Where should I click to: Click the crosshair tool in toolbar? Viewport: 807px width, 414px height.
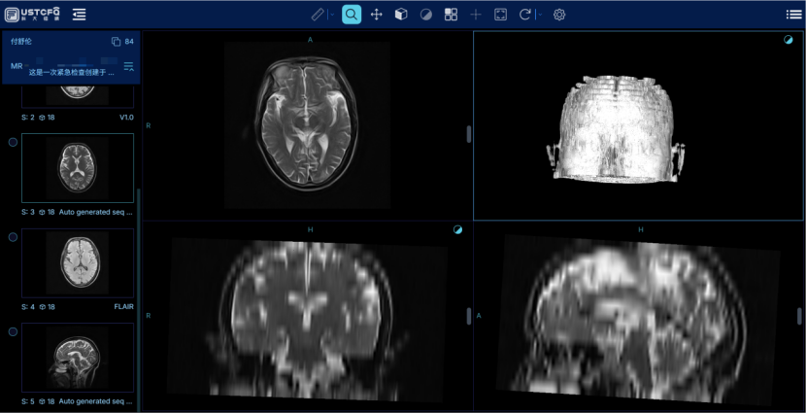click(476, 15)
